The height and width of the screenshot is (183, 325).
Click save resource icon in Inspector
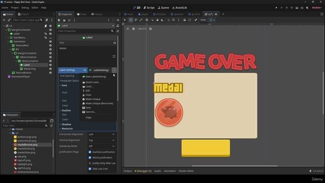69,20
